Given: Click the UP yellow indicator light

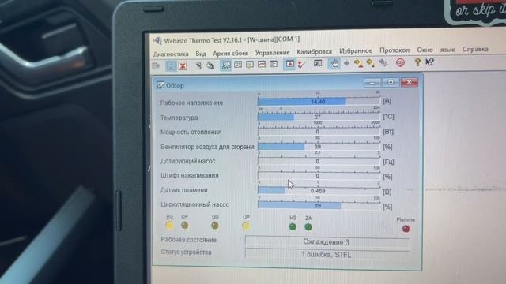Looking at the screenshot, I should pyautogui.click(x=246, y=226).
